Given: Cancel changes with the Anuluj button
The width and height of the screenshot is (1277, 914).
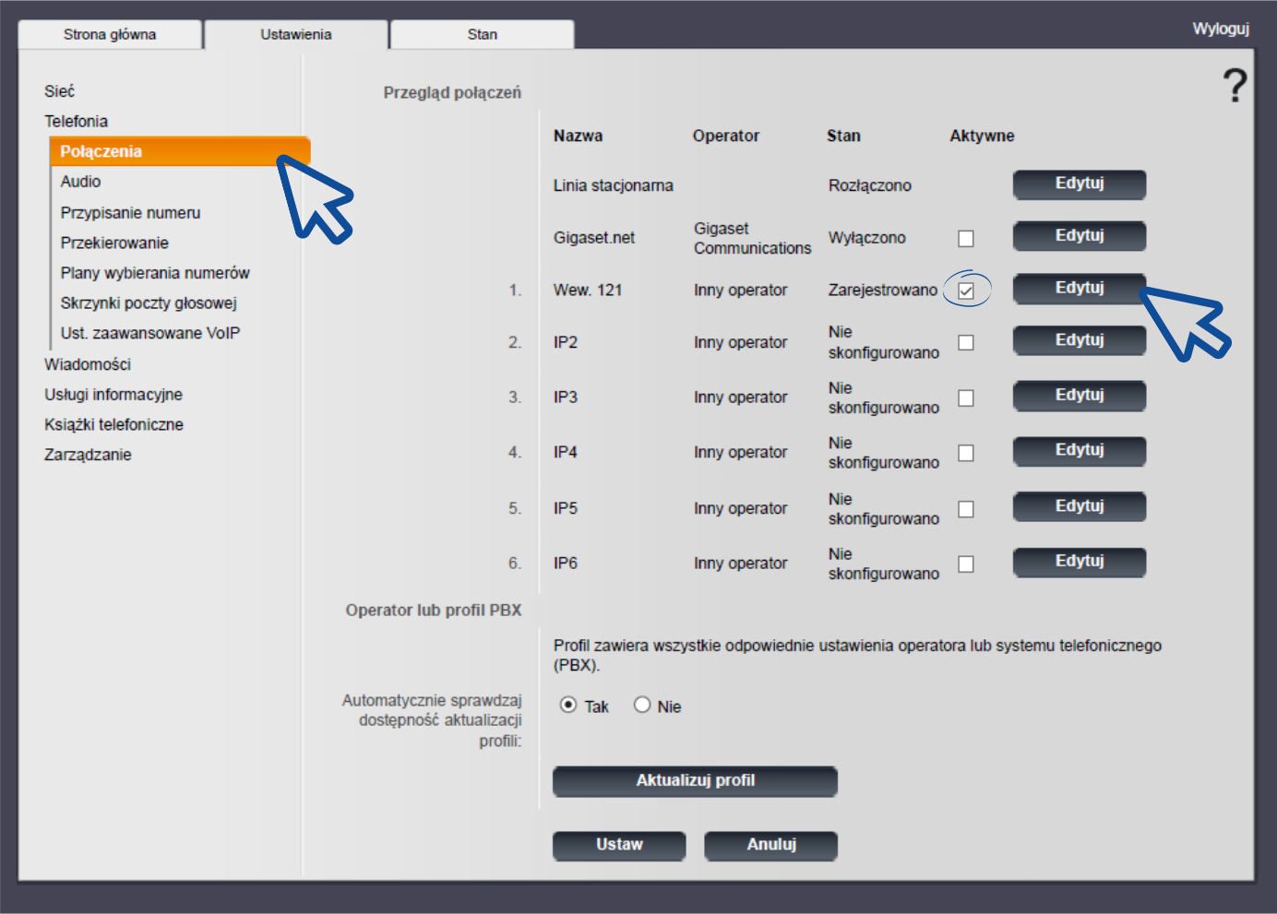Looking at the screenshot, I should [x=770, y=845].
